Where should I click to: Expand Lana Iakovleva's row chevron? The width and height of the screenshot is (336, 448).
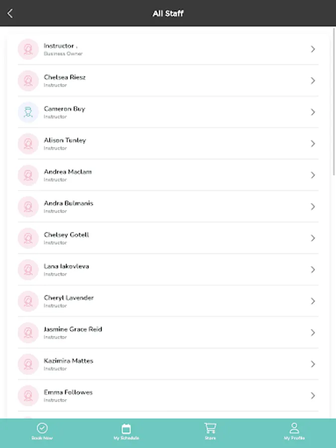pos(313,269)
